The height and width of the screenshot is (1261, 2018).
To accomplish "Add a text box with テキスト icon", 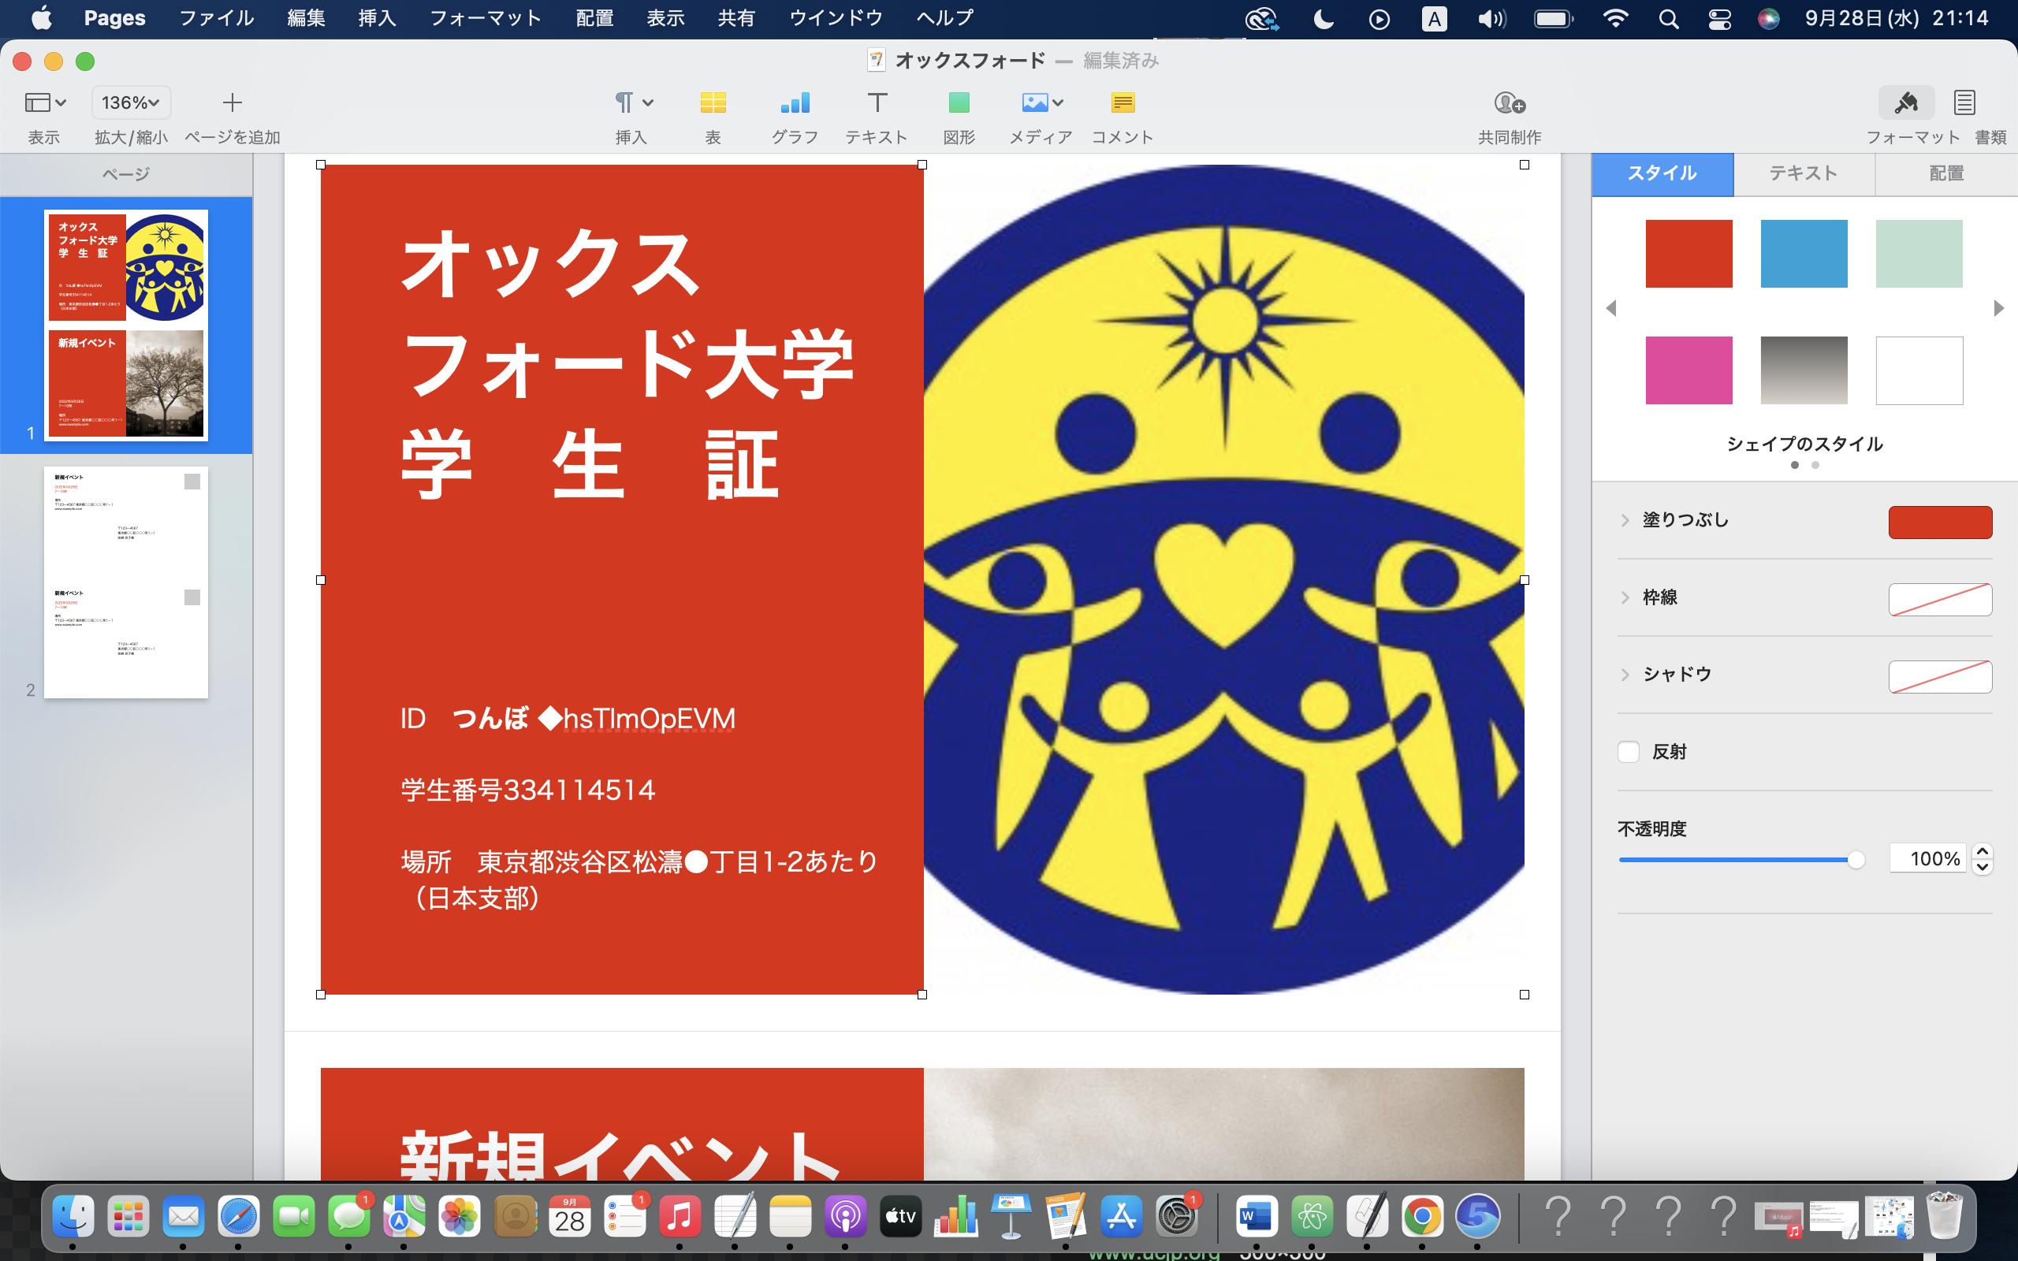I will (x=877, y=102).
